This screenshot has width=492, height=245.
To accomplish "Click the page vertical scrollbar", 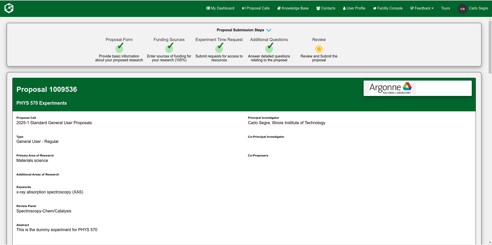I will pyautogui.click(x=490, y=46).
